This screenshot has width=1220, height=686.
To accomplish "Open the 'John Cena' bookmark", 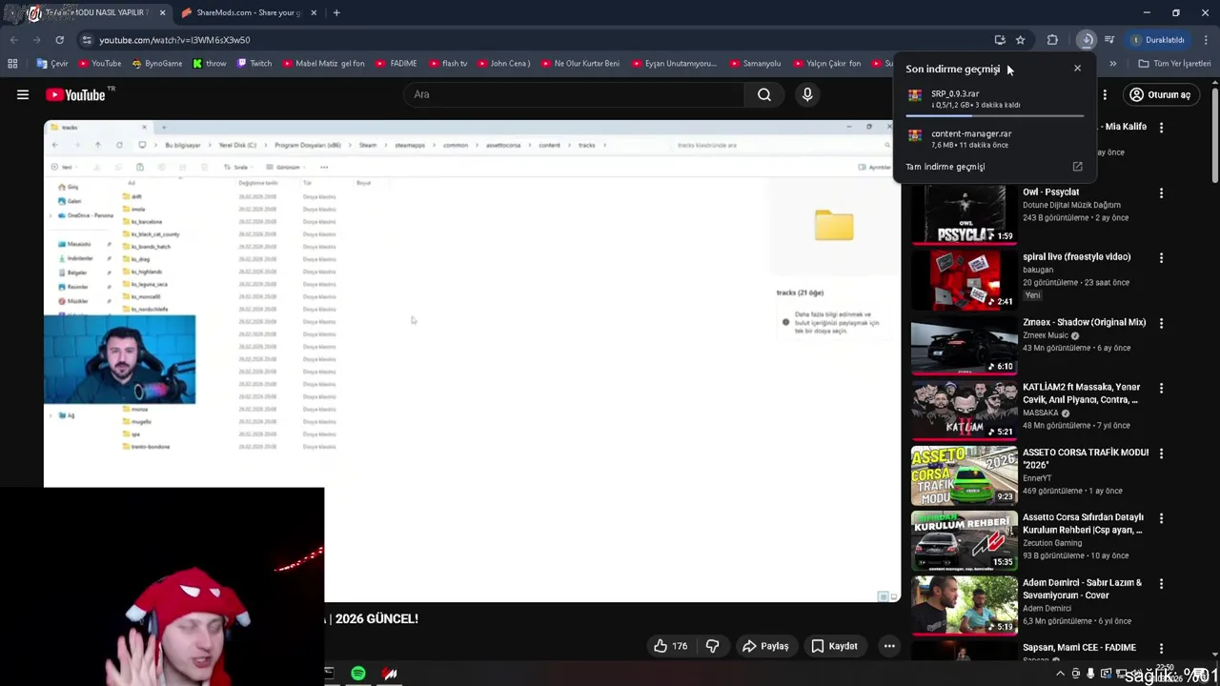I will pyautogui.click(x=503, y=64).
